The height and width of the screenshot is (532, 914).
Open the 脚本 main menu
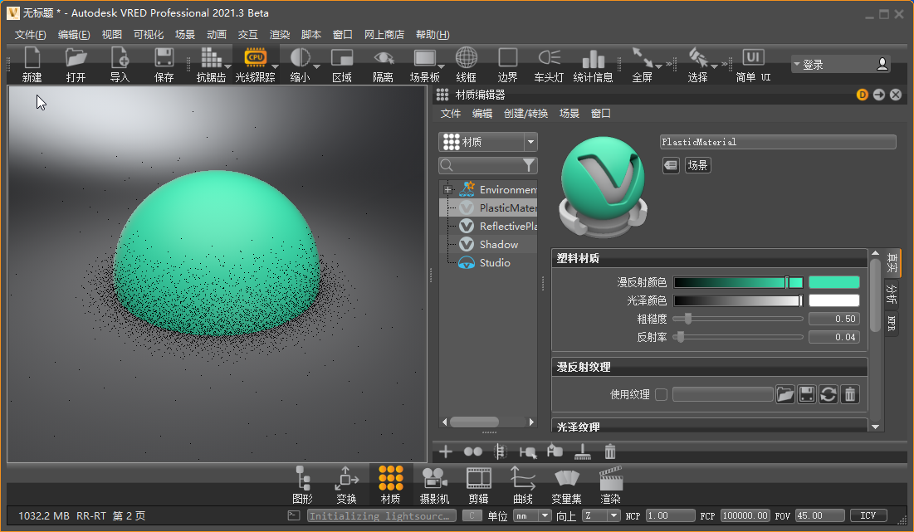tap(311, 34)
